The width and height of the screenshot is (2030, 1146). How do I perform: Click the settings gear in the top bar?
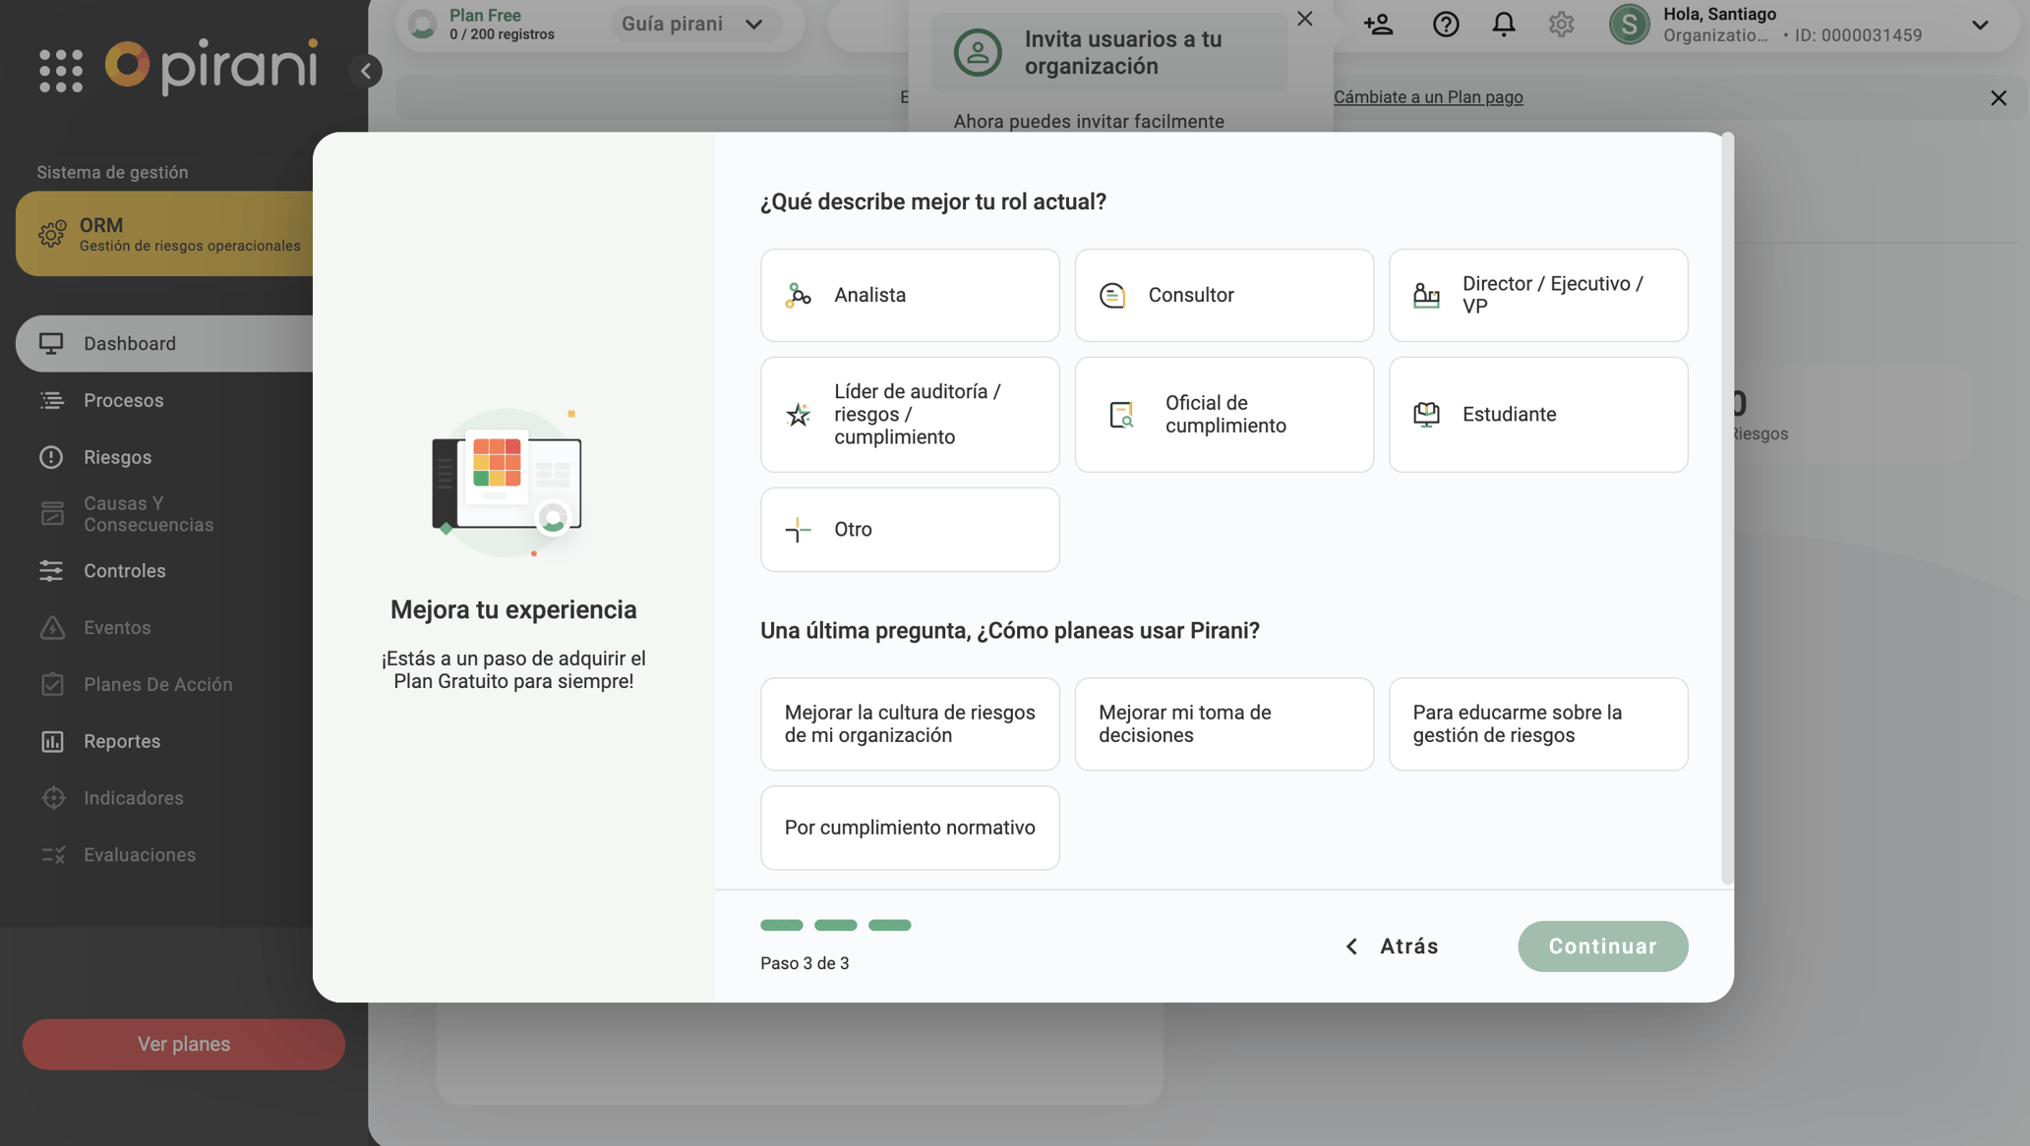[x=1561, y=25]
